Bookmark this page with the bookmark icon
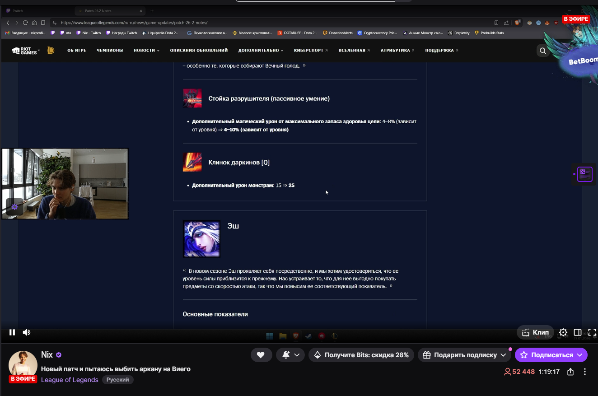The image size is (598, 396). click(43, 23)
